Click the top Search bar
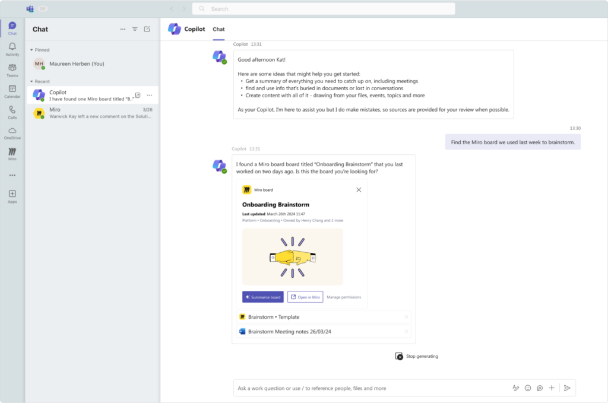This screenshot has height=403, width=608. click(323, 8)
